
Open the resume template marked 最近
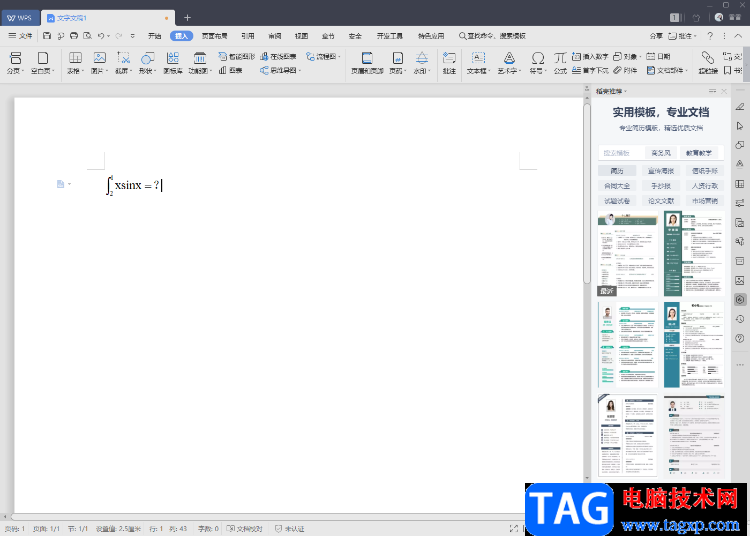tap(628, 254)
